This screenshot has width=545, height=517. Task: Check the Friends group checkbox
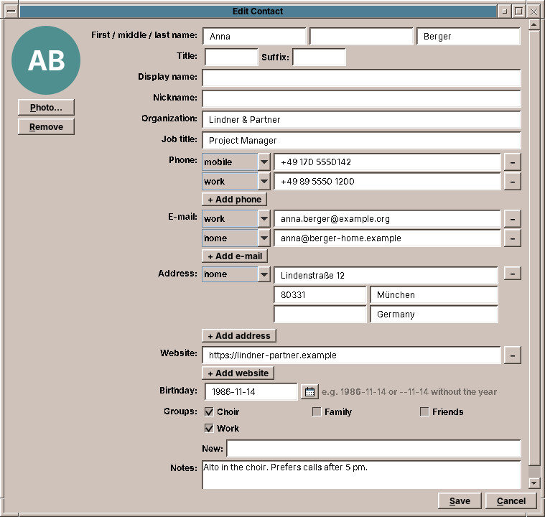424,411
